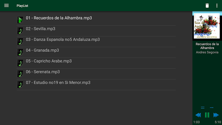
Task: Open the hamburger navigation menu
Action: 6,6
